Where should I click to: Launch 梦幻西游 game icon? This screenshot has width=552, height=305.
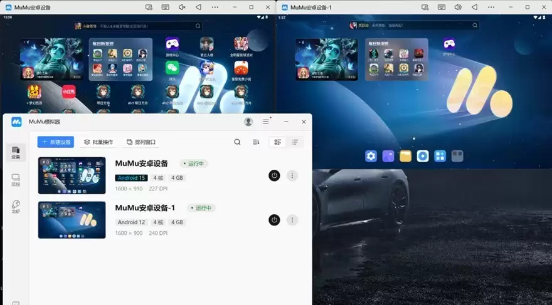34,95
